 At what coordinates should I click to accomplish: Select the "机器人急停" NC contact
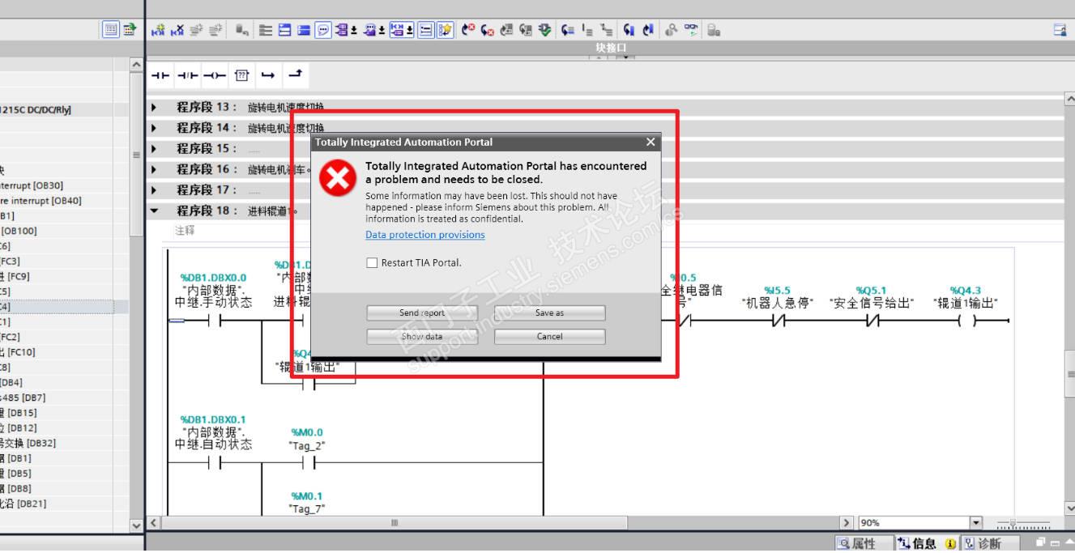tap(778, 321)
